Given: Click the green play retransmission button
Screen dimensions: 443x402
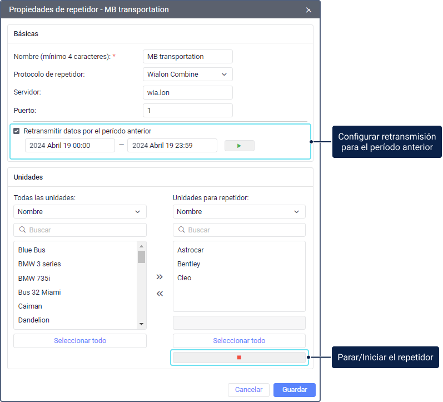Looking at the screenshot, I should click(x=239, y=146).
